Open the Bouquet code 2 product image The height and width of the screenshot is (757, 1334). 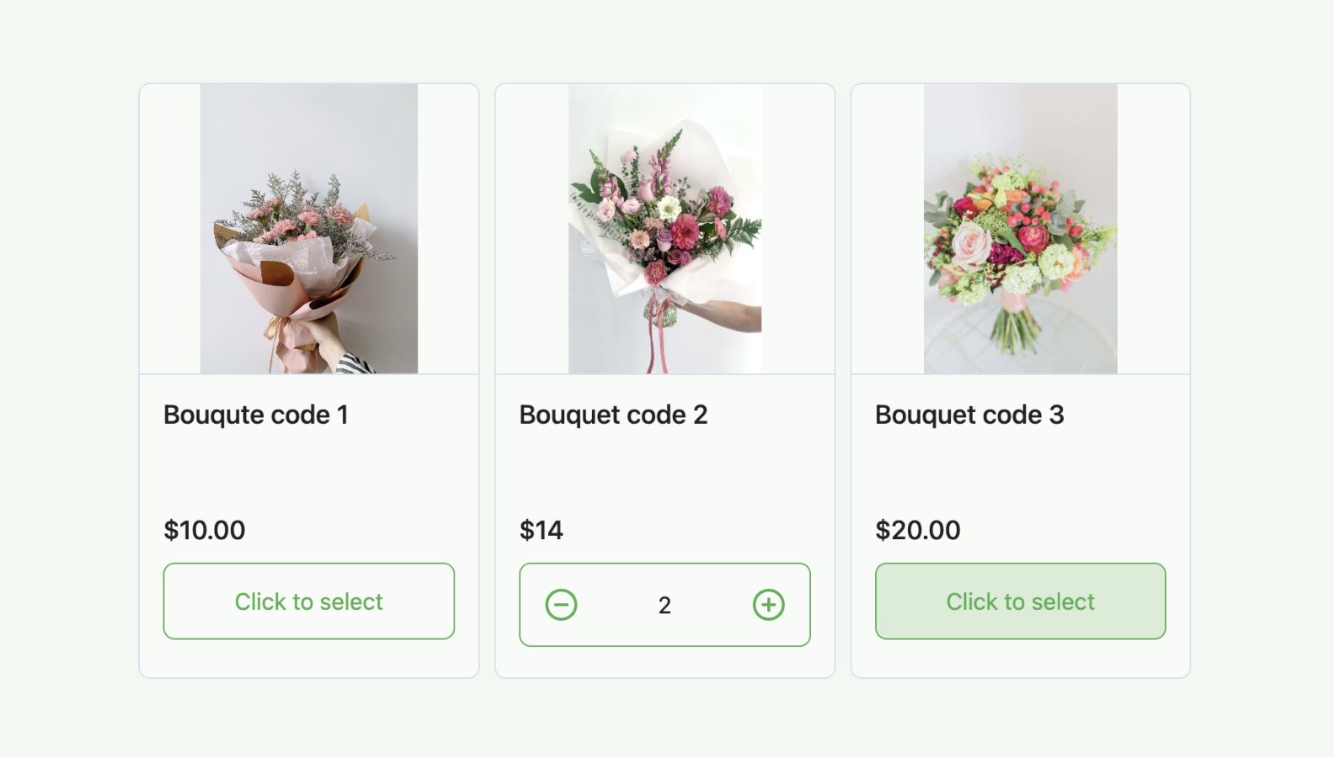664,227
